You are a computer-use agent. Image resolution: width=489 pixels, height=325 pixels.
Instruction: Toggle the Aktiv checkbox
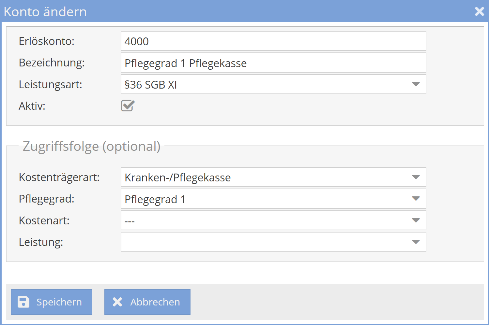pyautogui.click(x=128, y=106)
